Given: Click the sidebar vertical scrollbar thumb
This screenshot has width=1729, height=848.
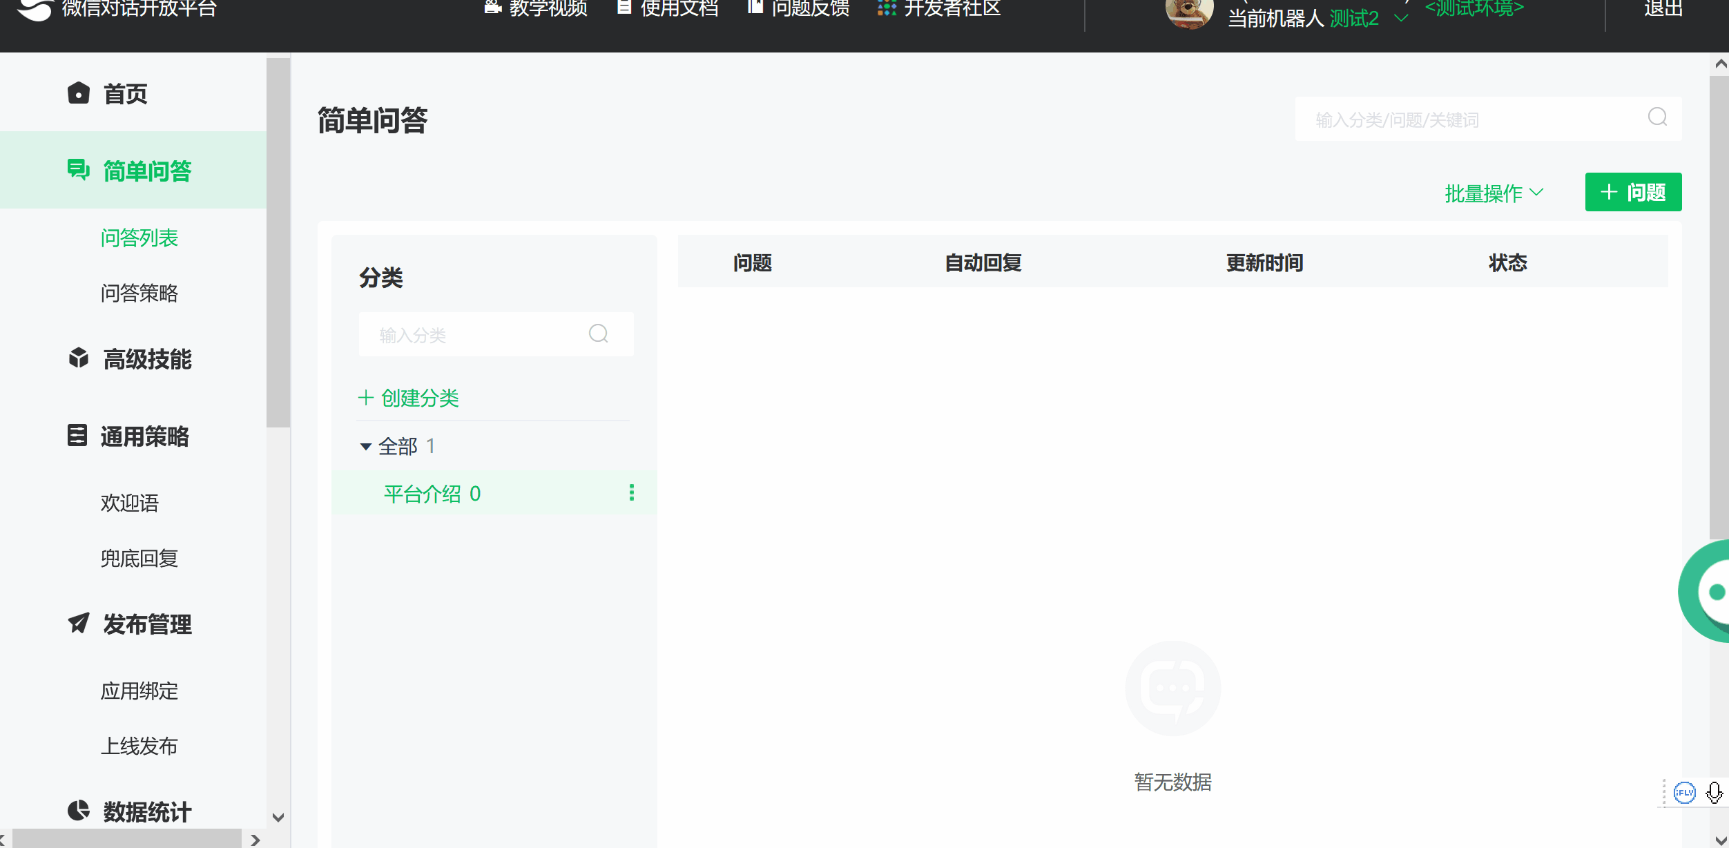Looking at the screenshot, I should pos(278,242).
